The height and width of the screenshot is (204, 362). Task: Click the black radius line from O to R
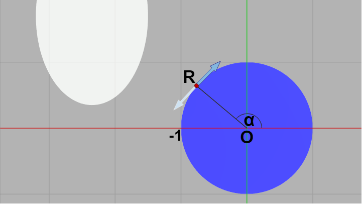[221, 107]
